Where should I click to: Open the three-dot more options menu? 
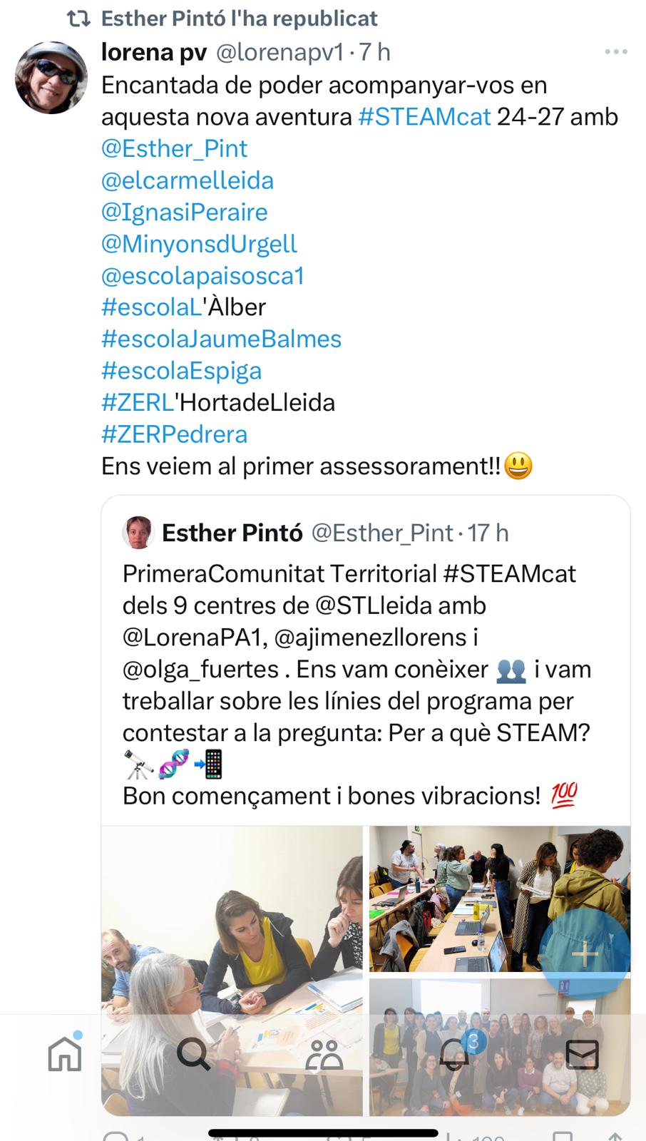click(615, 52)
